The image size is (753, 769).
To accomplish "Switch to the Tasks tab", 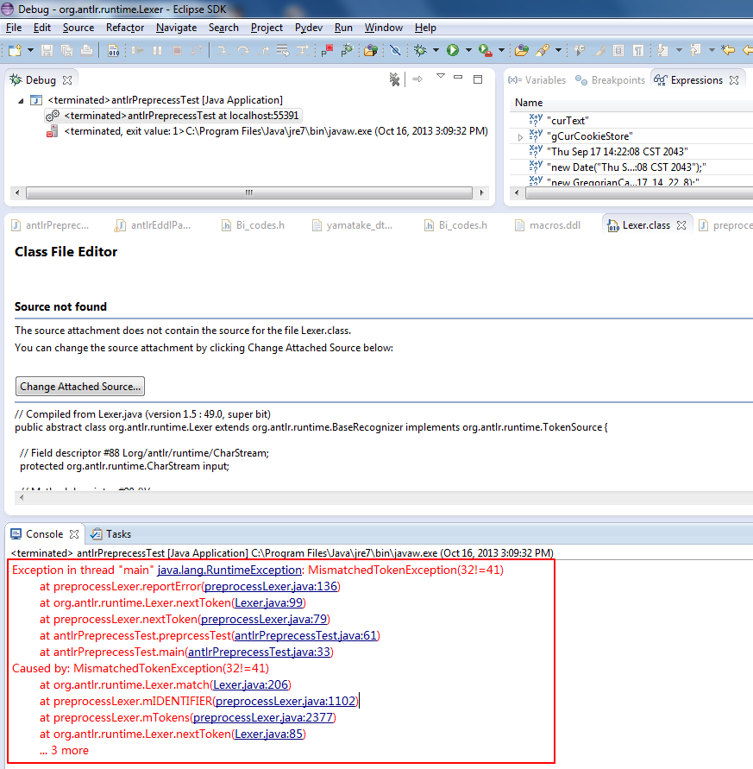I will [111, 534].
